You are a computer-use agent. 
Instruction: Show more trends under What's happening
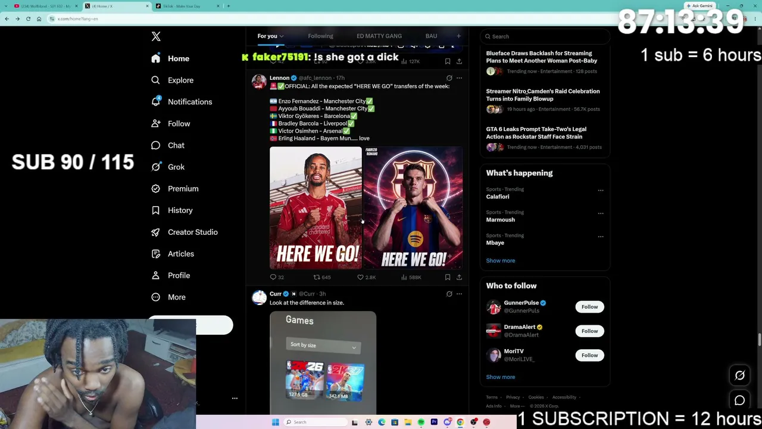point(501,260)
